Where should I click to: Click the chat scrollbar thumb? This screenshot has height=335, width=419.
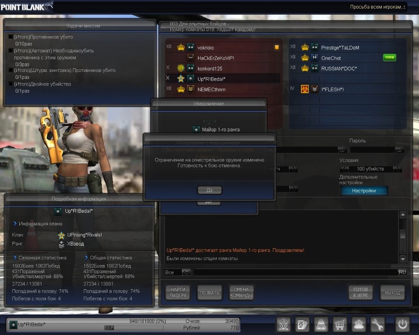pos(403,235)
